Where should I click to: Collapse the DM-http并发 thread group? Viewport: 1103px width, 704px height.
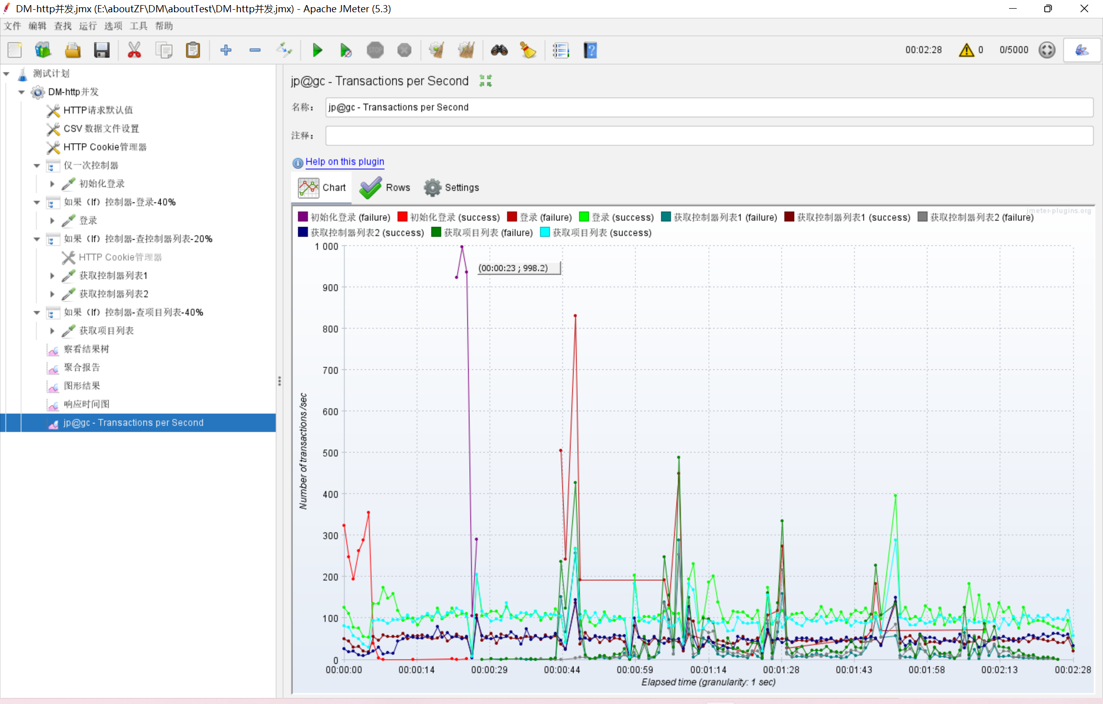(x=21, y=92)
